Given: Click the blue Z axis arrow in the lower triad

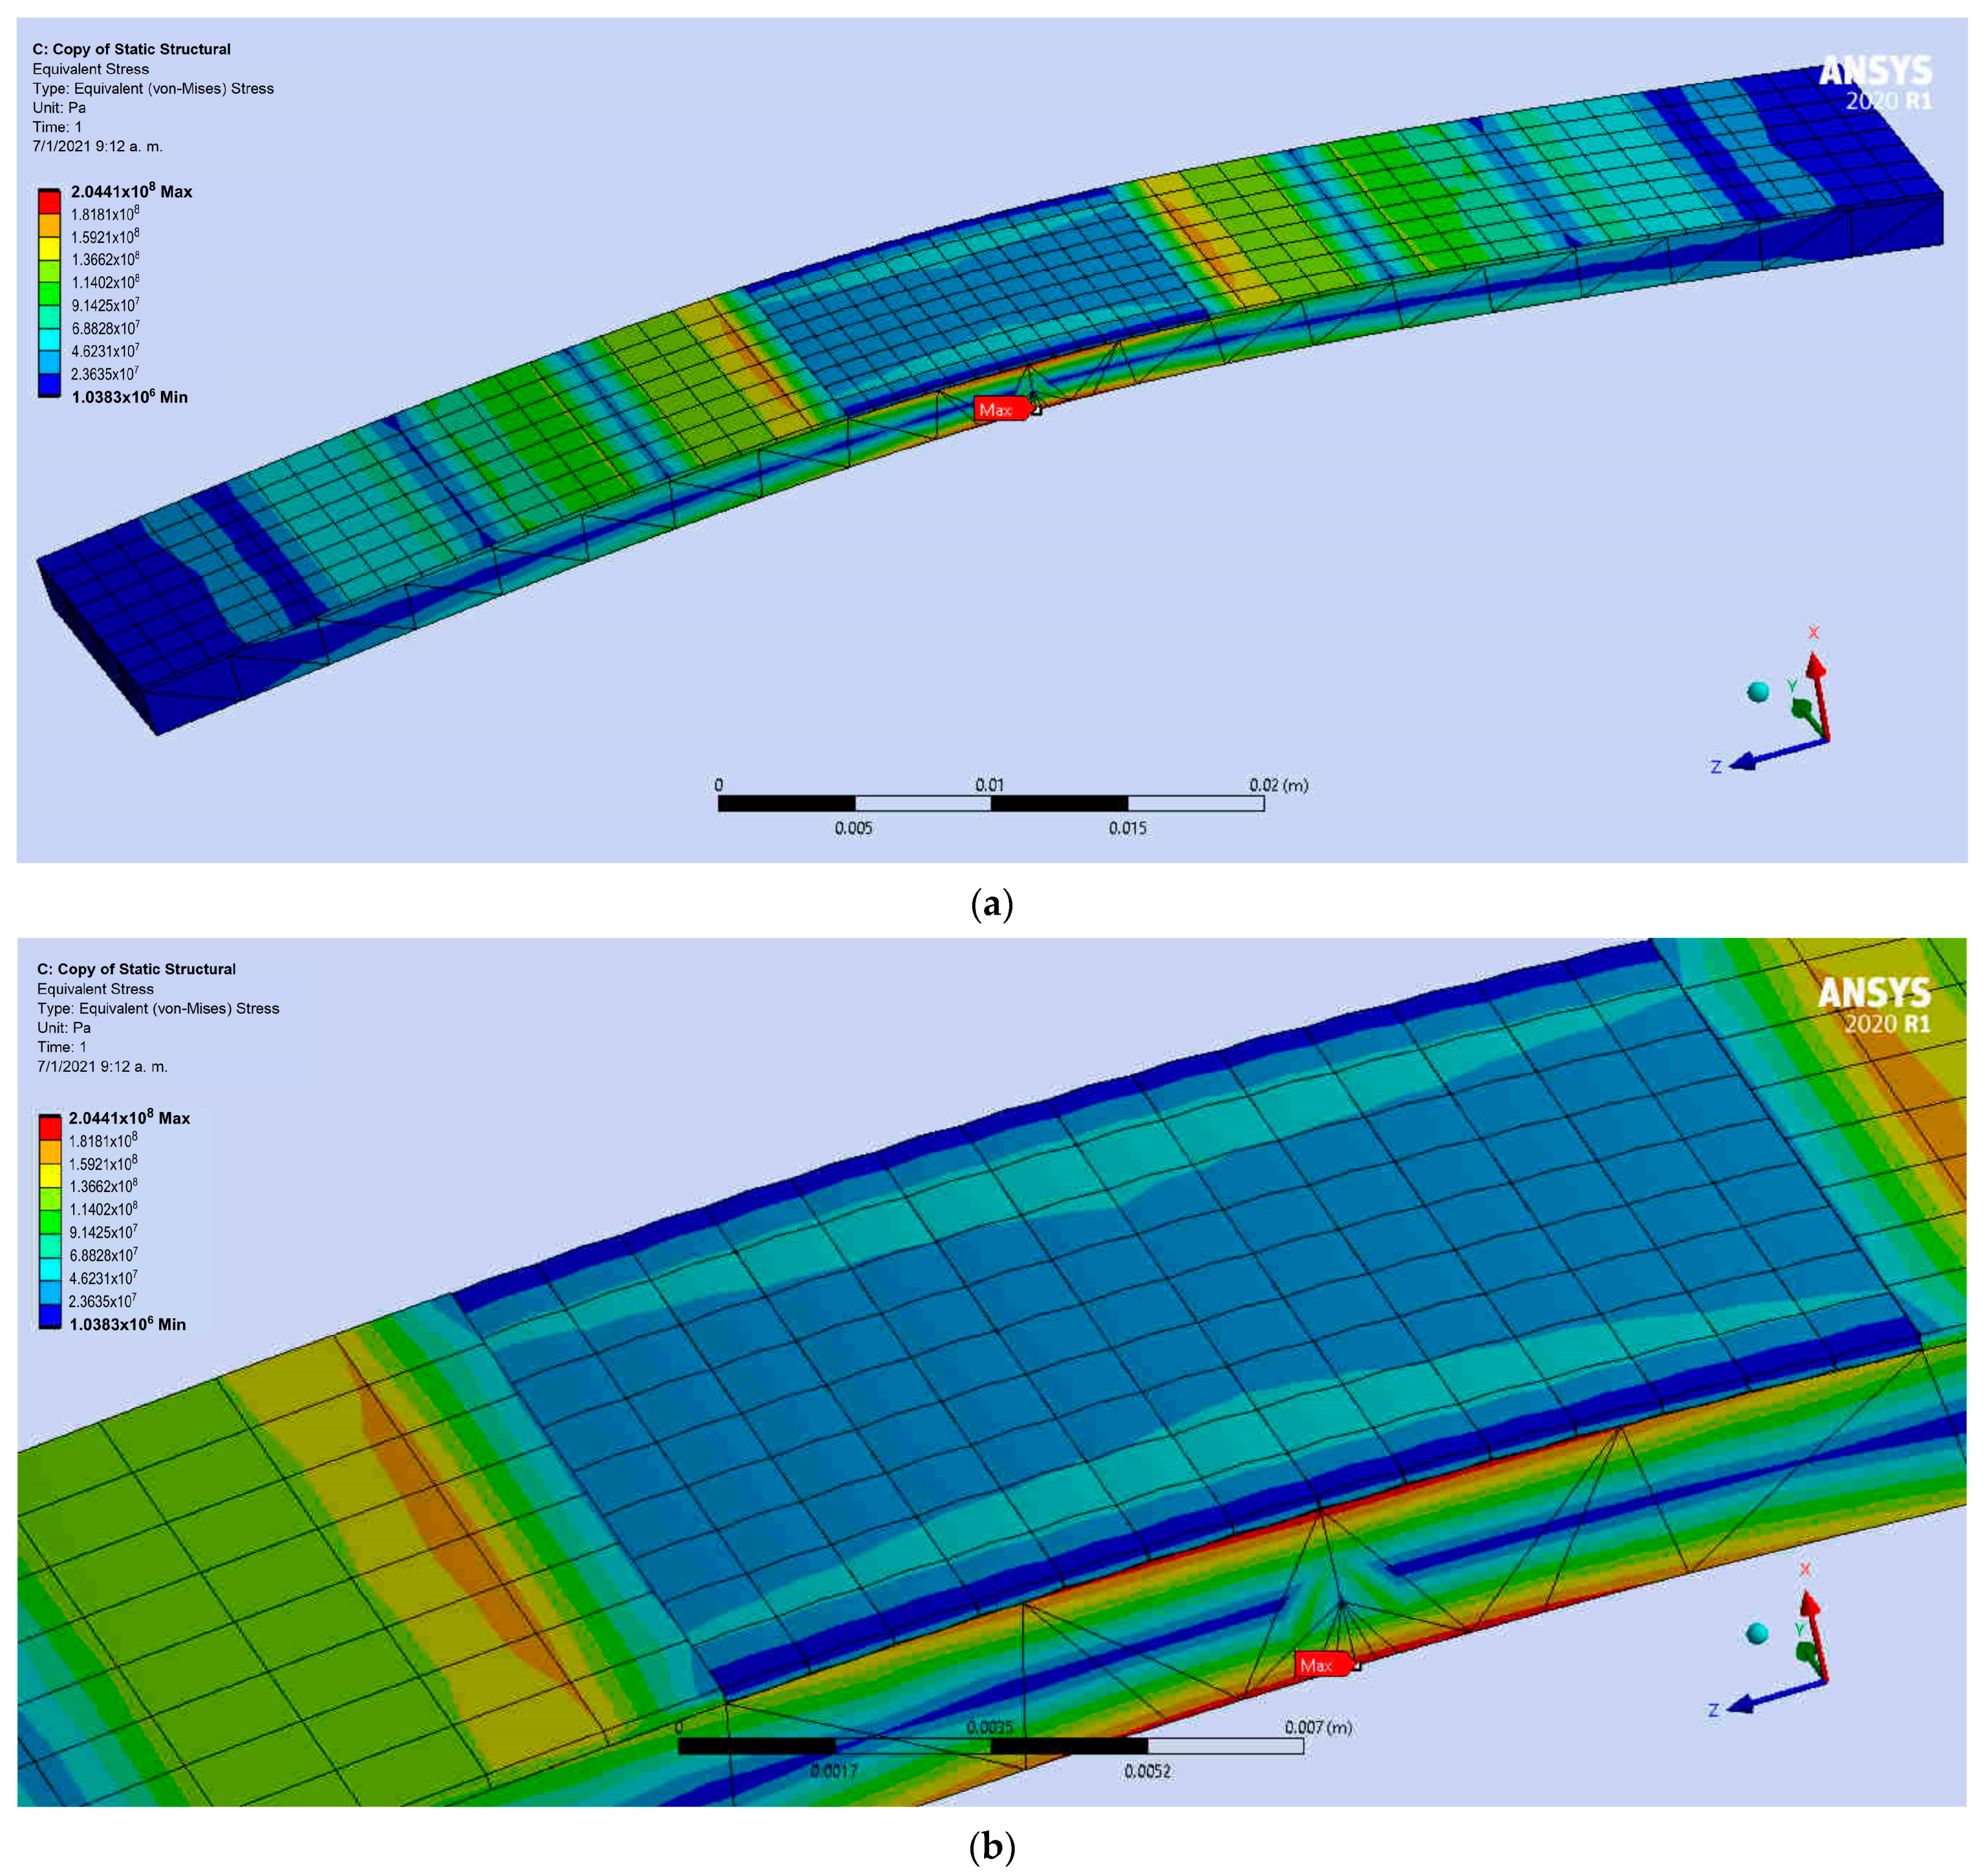Looking at the screenshot, I should coord(1770,1698).
